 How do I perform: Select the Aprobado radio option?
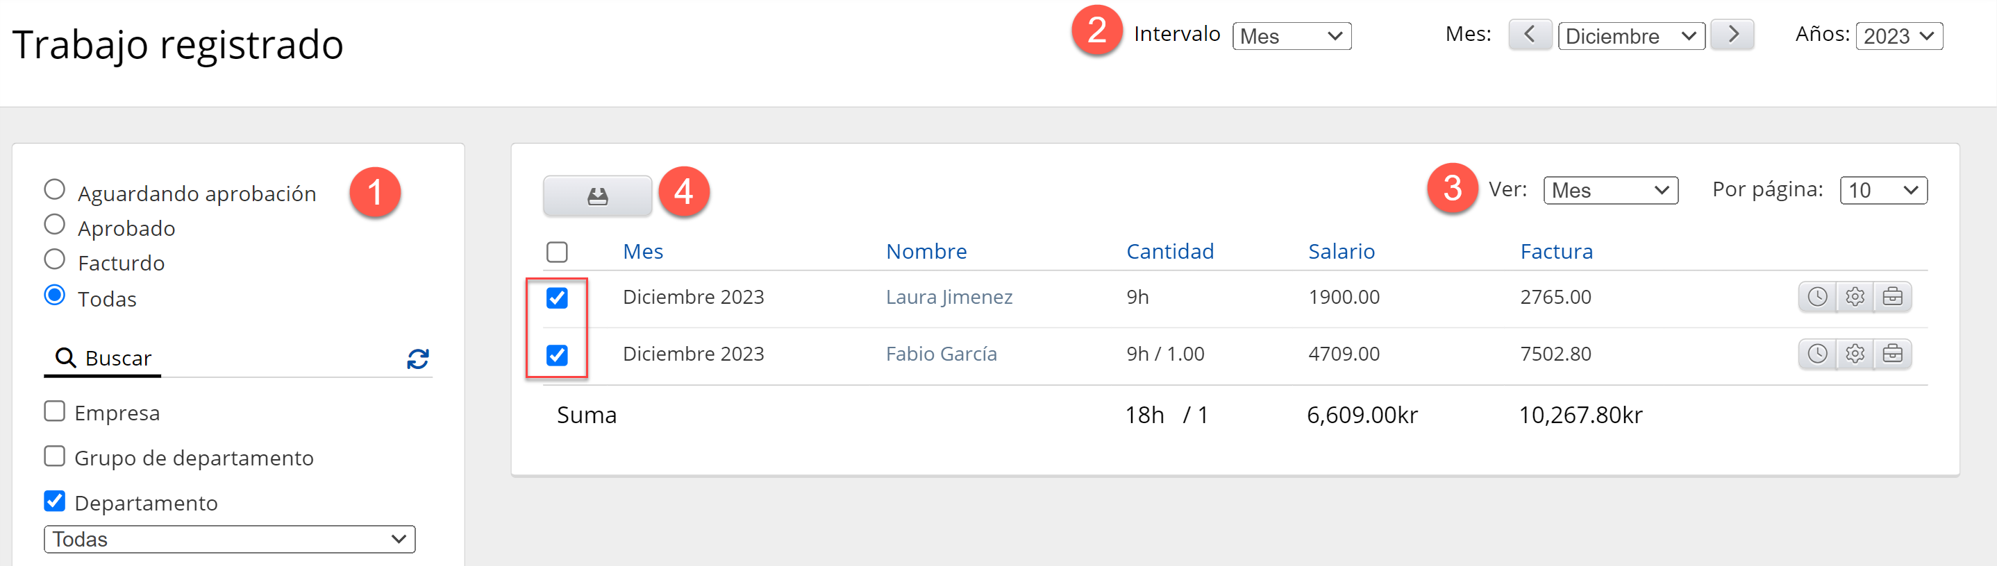54,225
